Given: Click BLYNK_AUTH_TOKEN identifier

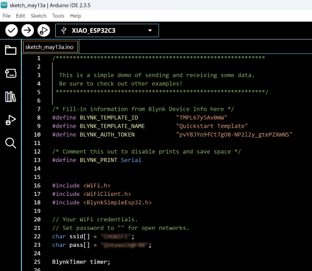Looking at the screenshot, I should [107, 134].
